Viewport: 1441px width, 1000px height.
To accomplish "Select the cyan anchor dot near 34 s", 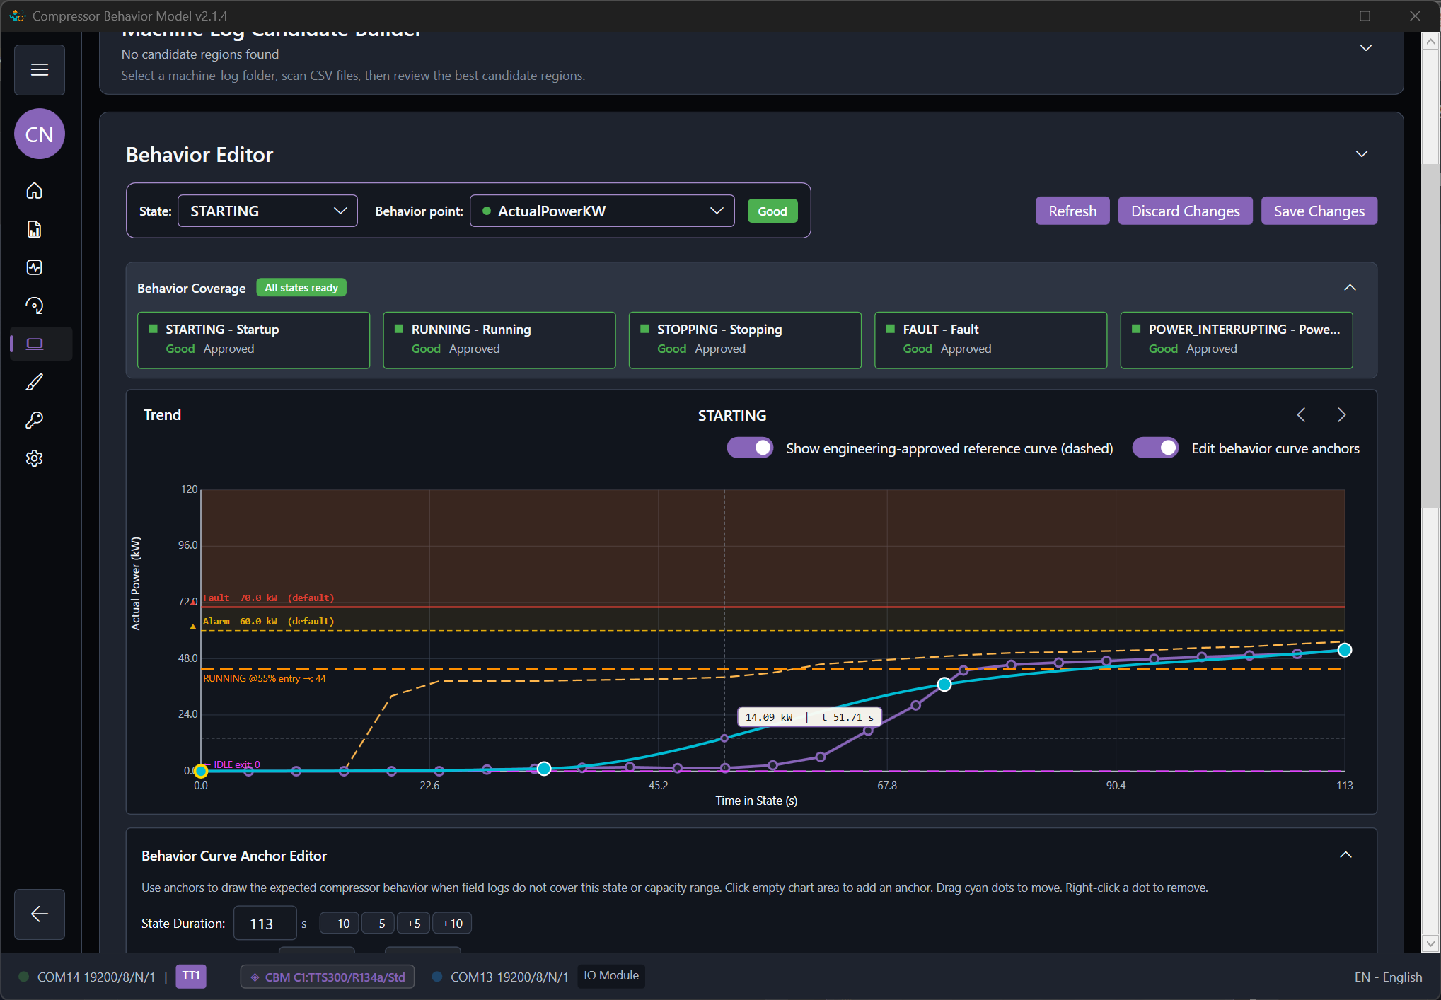I will (x=544, y=769).
